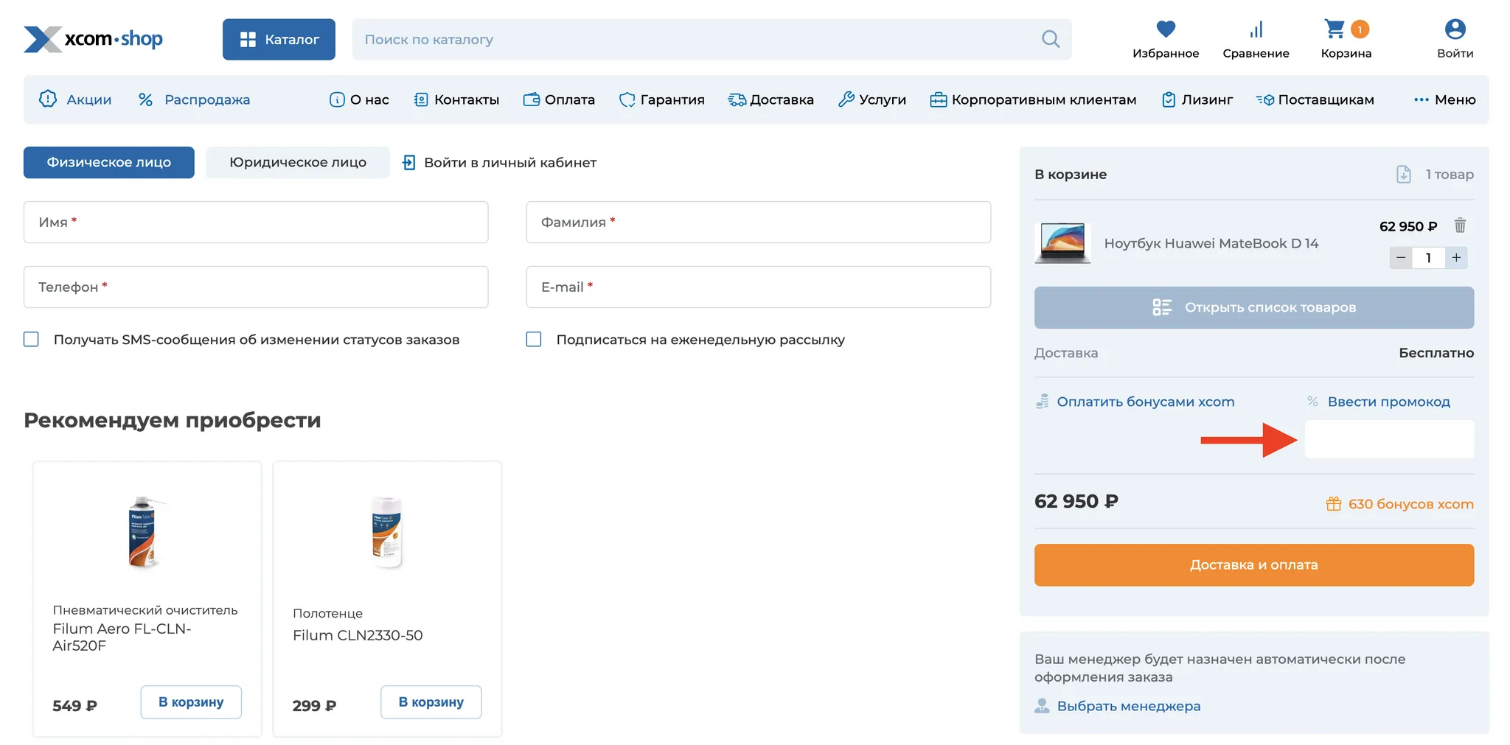Open Filum Aero pneumatic cleaner image

pyautogui.click(x=147, y=532)
